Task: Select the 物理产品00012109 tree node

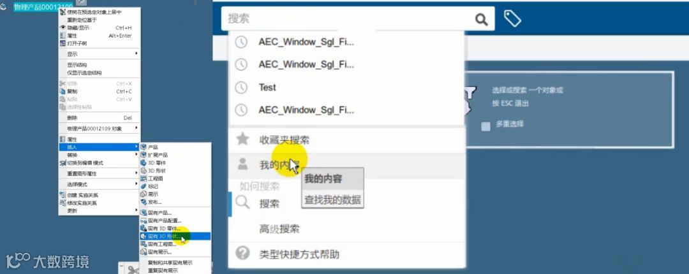Action: click(x=43, y=7)
